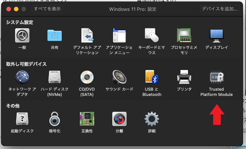The image size is (246, 149).
Task: Open USB と Bluetooth icon
Action: (x=152, y=77)
